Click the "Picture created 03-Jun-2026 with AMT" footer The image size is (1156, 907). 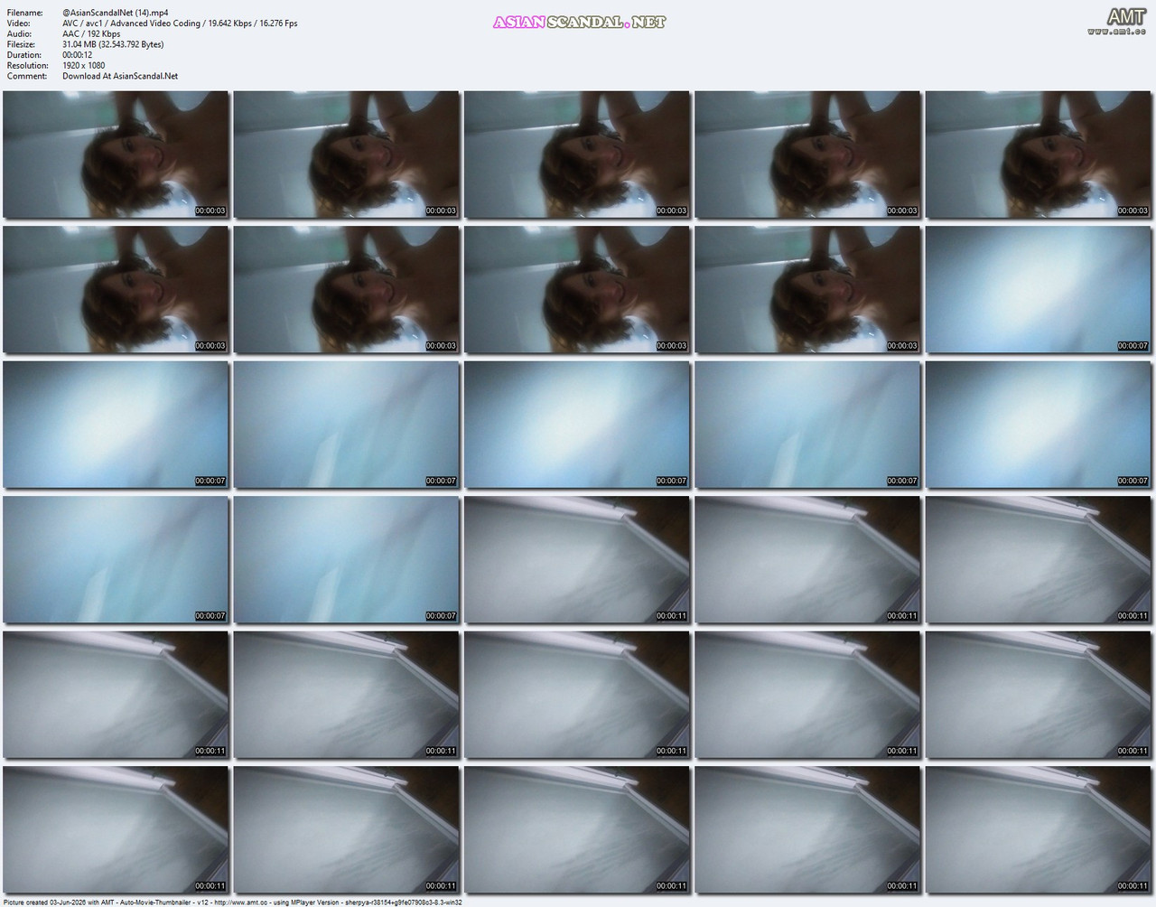pos(232,902)
